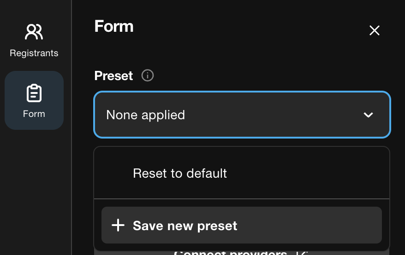The image size is (405, 255).
Task: Click the Preset info circle icon
Action: click(x=148, y=75)
